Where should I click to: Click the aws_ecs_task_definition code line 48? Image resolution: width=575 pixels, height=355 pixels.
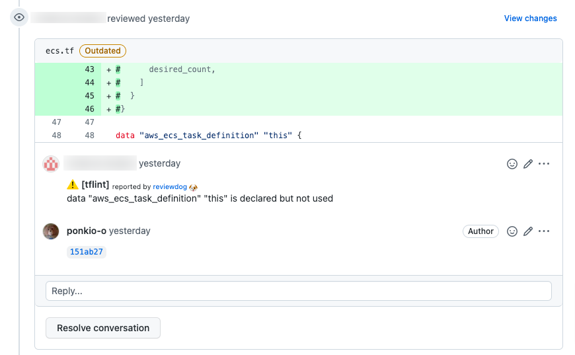click(x=208, y=136)
